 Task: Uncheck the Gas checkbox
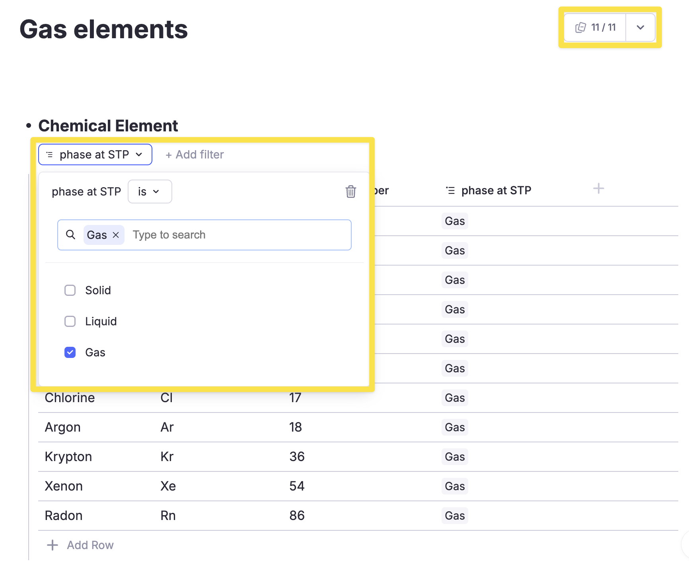pyautogui.click(x=70, y=352)
